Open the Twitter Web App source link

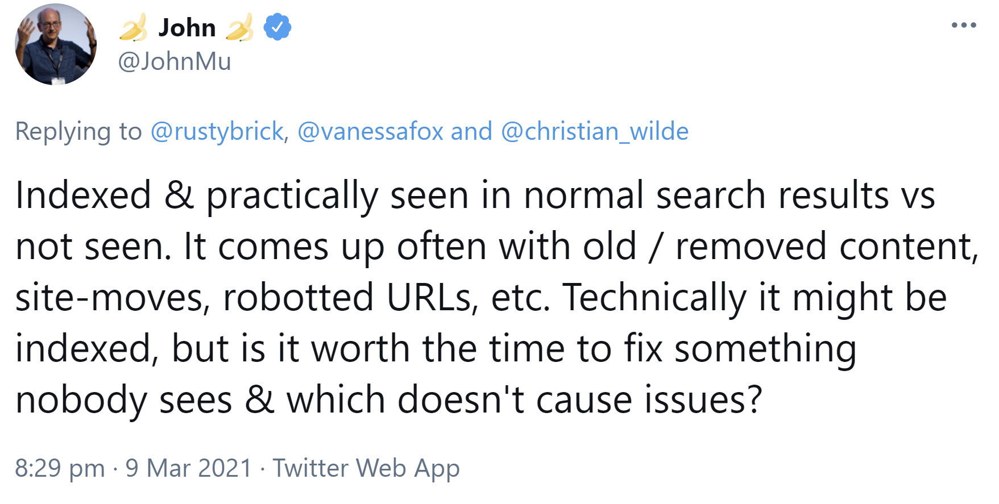(366, 468)
